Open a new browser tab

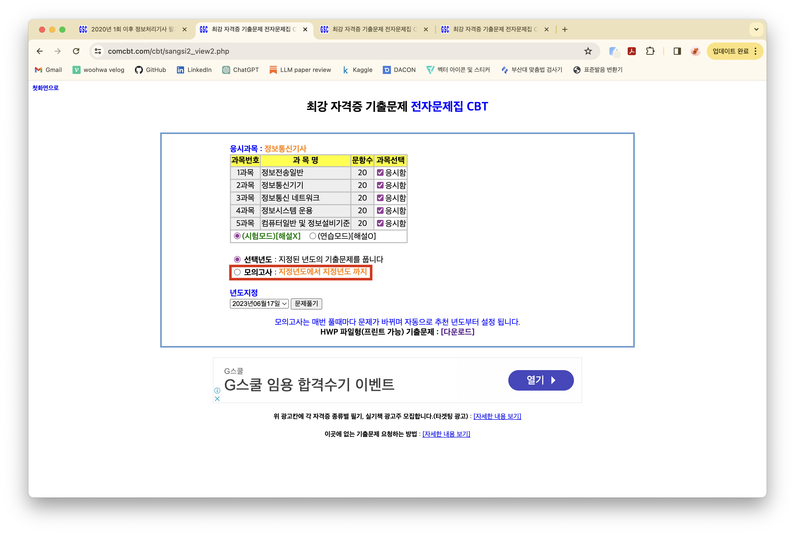coord(565,29)
